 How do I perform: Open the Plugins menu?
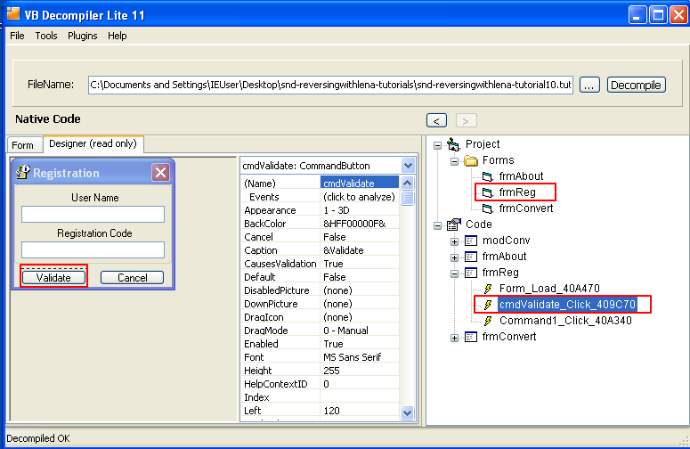pyautogui.click(x=82, y=36)
